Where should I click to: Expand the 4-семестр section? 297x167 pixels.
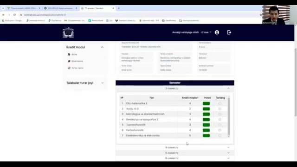point(175,148)
